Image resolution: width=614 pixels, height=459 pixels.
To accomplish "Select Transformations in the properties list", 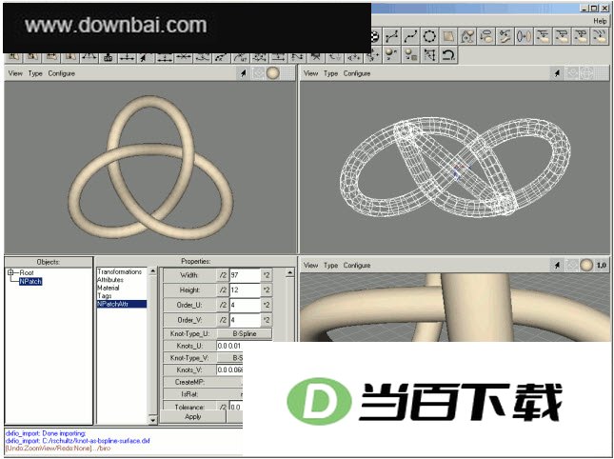I will pyautogui.click(x=119, y=271).
